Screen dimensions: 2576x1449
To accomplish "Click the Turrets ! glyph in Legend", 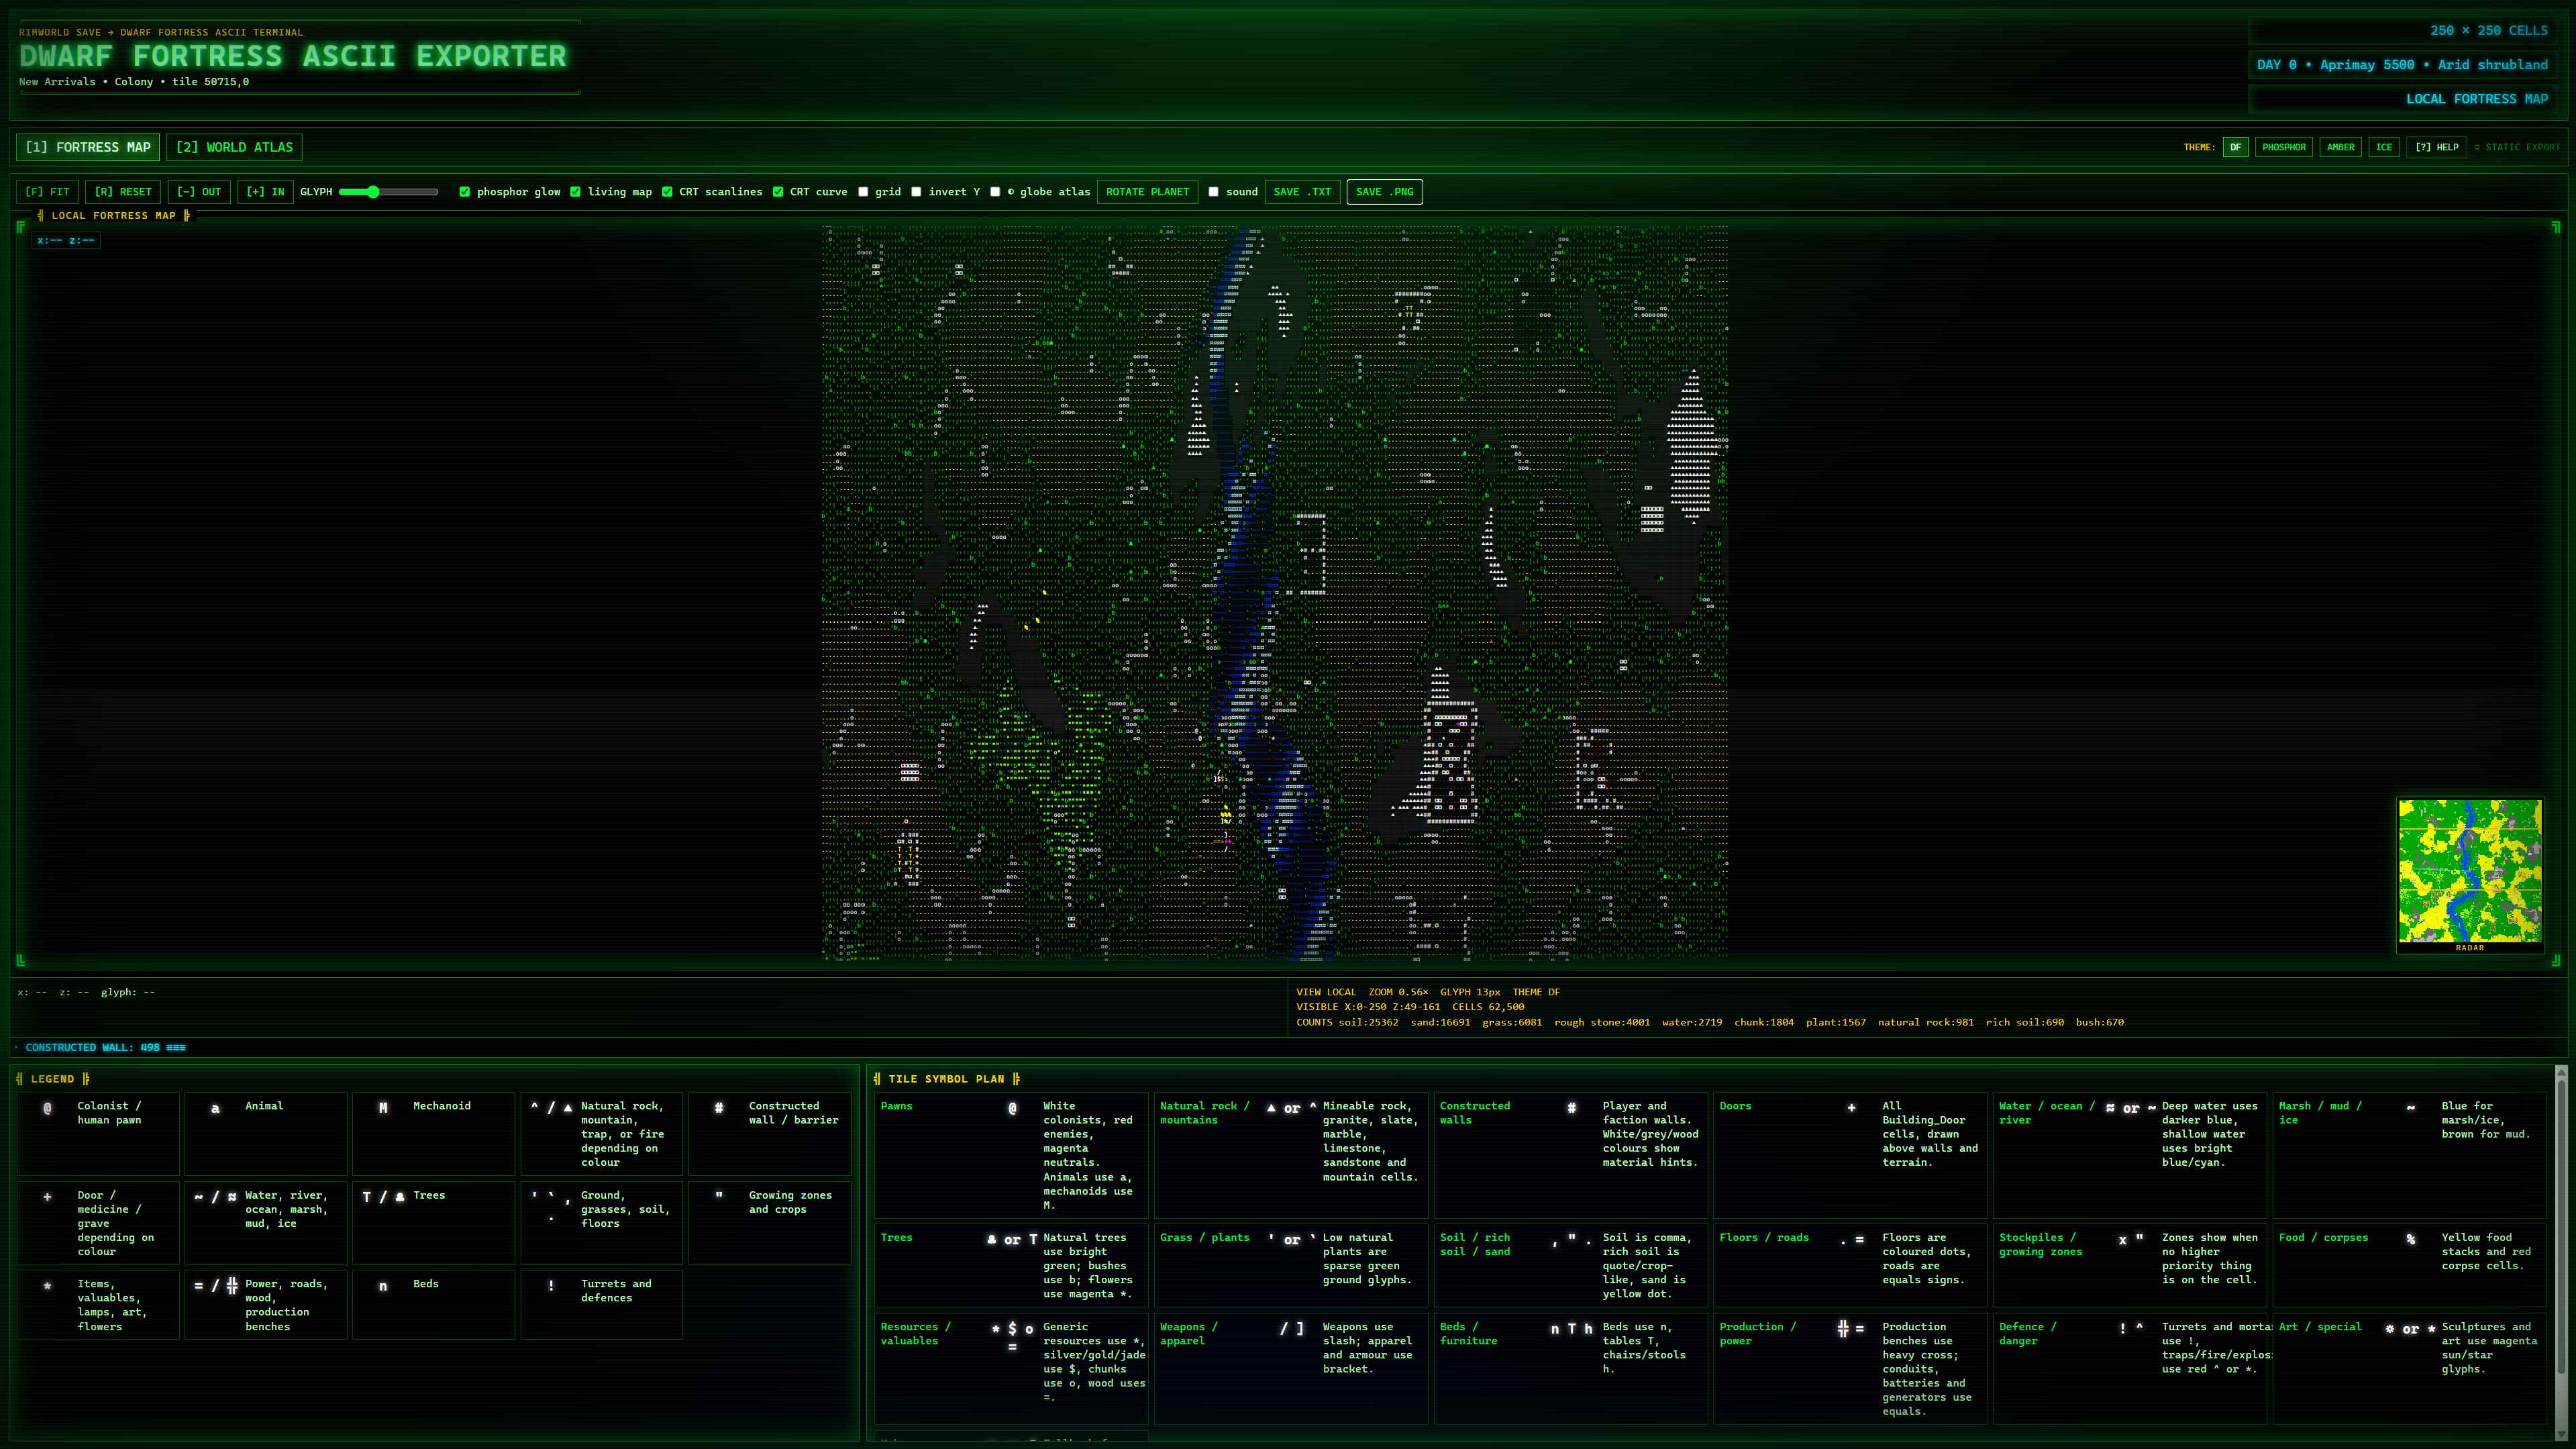I will pyautogui.click(x=551, y=1286).
